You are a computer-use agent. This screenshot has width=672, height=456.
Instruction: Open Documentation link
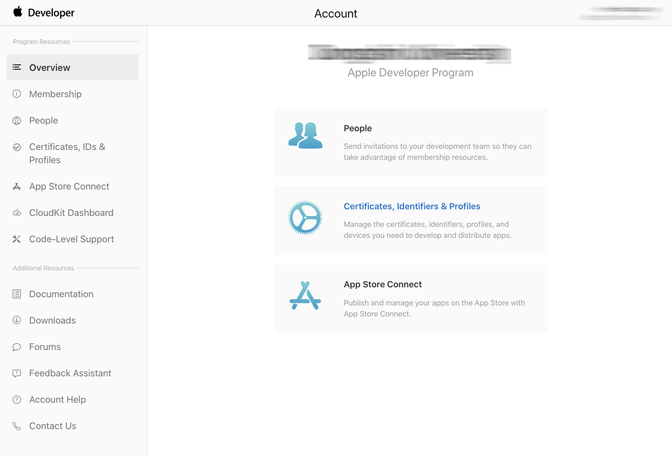pyautogui.click(x=61, y=294)
